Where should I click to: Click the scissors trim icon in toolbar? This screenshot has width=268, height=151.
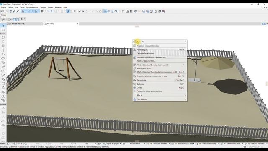tap(79, 11)
